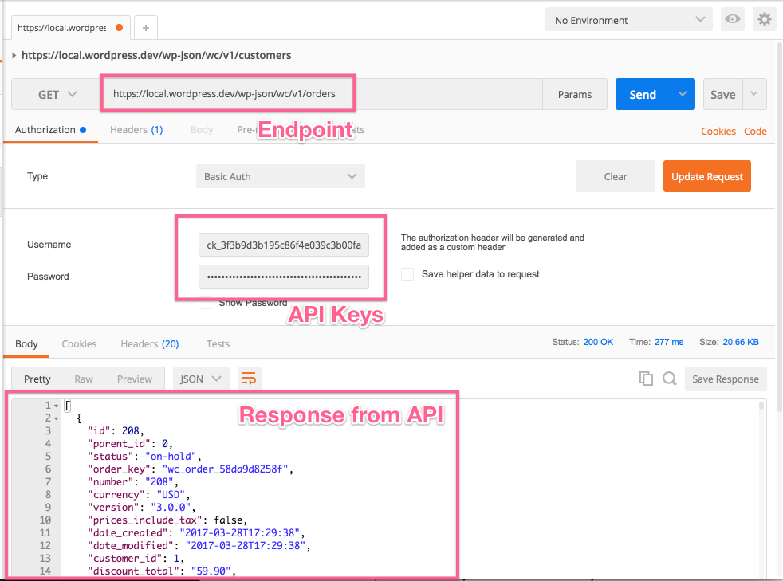Click the orange Update Request button
This screenshot has height=581, width=783.
pos(706,177)
